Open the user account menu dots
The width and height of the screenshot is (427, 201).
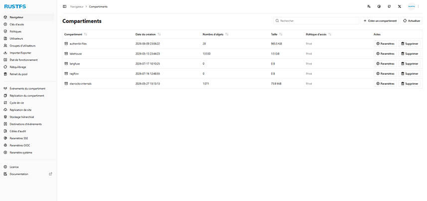tap(419, 6)
